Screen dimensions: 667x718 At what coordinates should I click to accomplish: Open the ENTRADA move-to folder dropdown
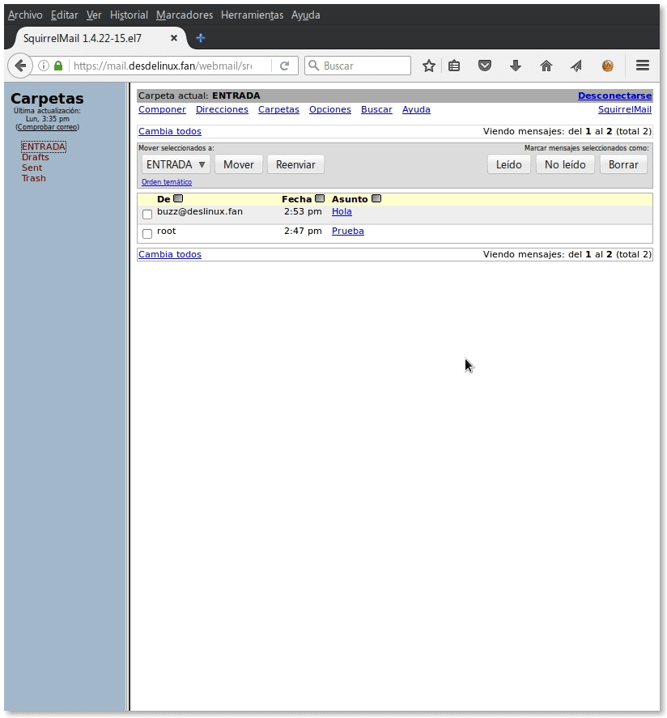tap(176, 164)
